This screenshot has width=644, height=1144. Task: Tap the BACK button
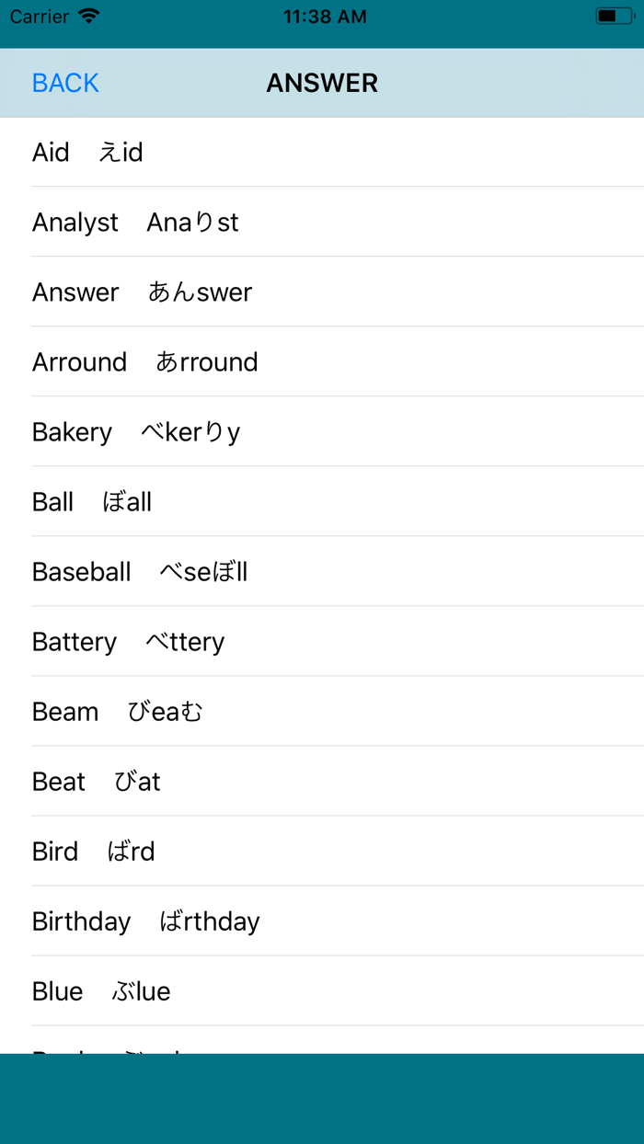[64, 83]
